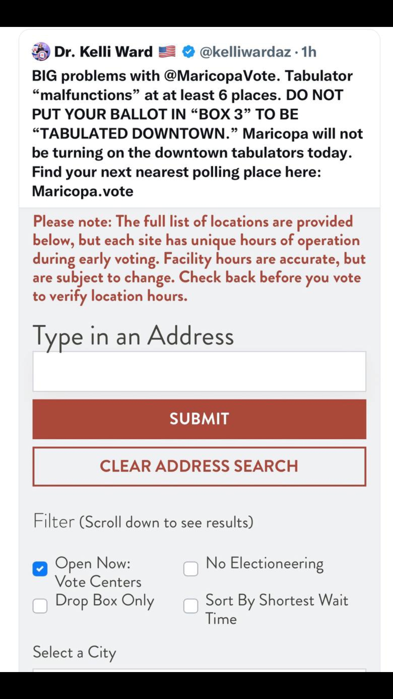Open the @kelliwardaz handle
This screenshot has height=699, width=393.
coord(246,52)
